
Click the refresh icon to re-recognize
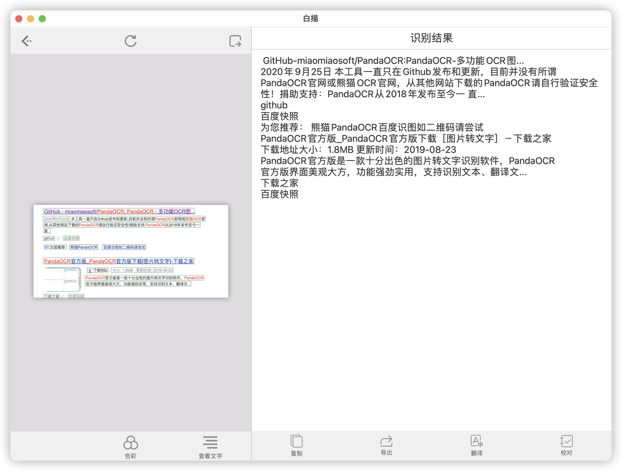tap(131, 41)
